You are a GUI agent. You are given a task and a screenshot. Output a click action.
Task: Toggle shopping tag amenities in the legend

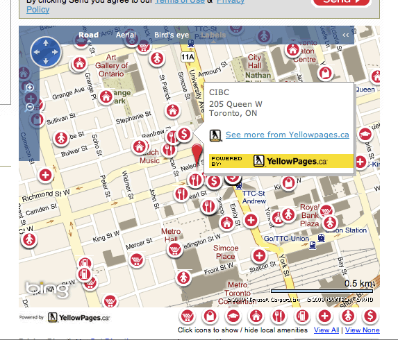pyautogui.click(x=210, y=316)
